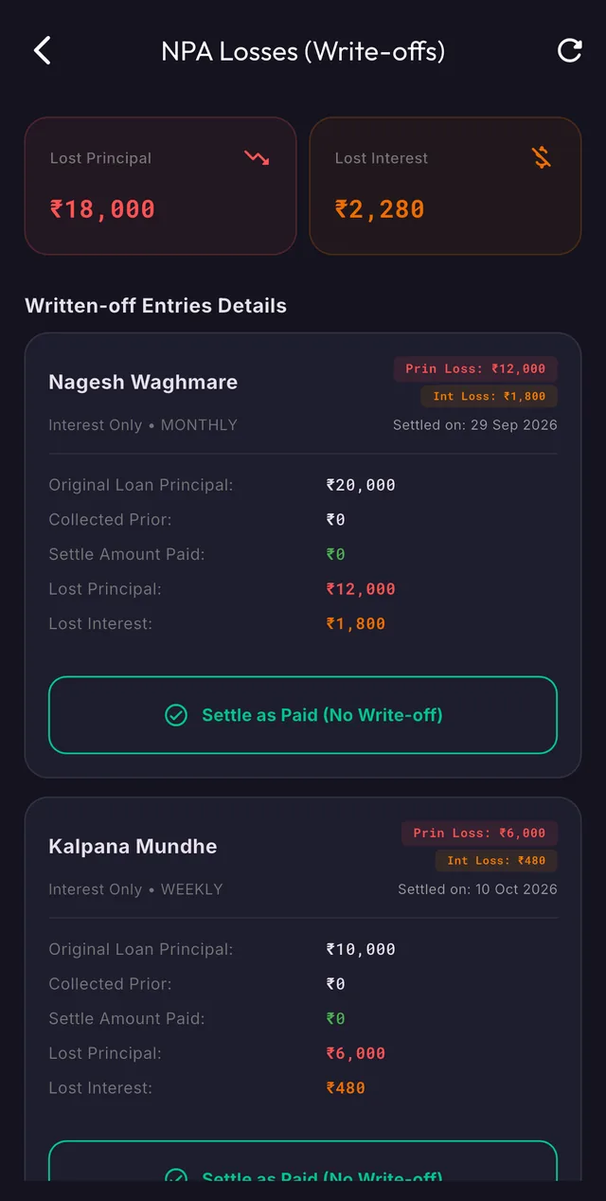Image resolution: width=606 pixels, height=1201 pixels.
Task: Tap the Int Loss ₹480 badge
Action: (496, 860)
